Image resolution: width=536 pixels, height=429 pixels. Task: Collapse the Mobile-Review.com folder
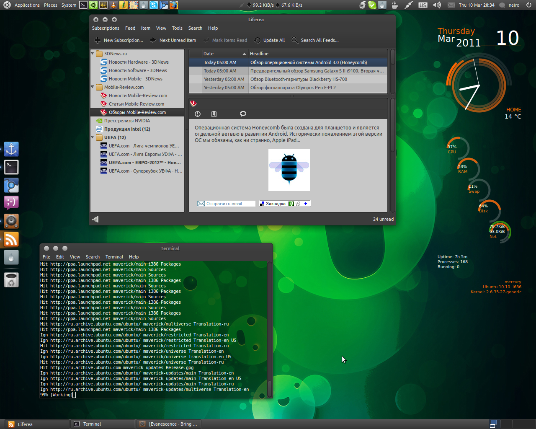tap(92, 87)
